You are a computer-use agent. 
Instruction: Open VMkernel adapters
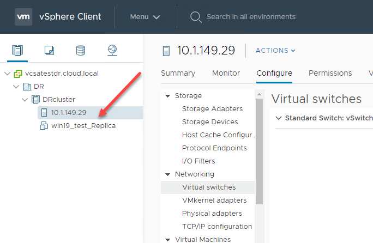tap(214, 201)
